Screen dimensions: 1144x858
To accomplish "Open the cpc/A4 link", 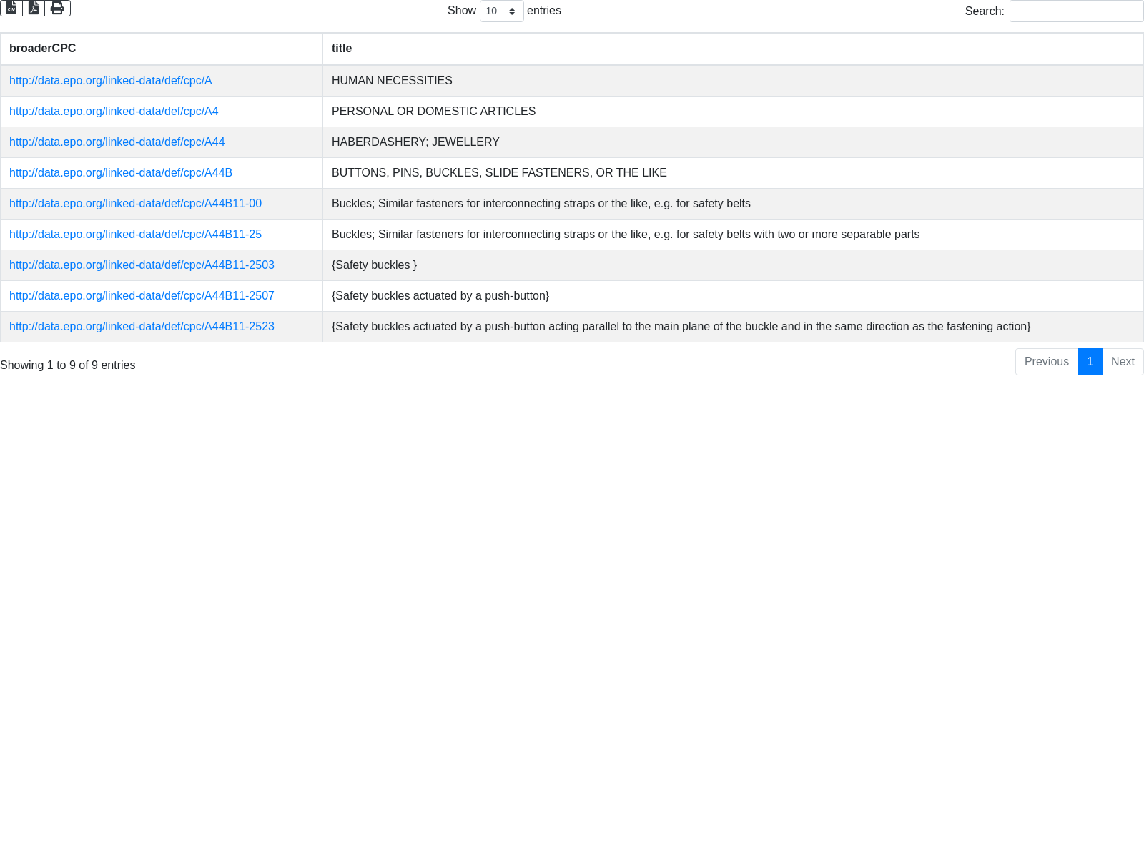I will click(x=114, y=112).
